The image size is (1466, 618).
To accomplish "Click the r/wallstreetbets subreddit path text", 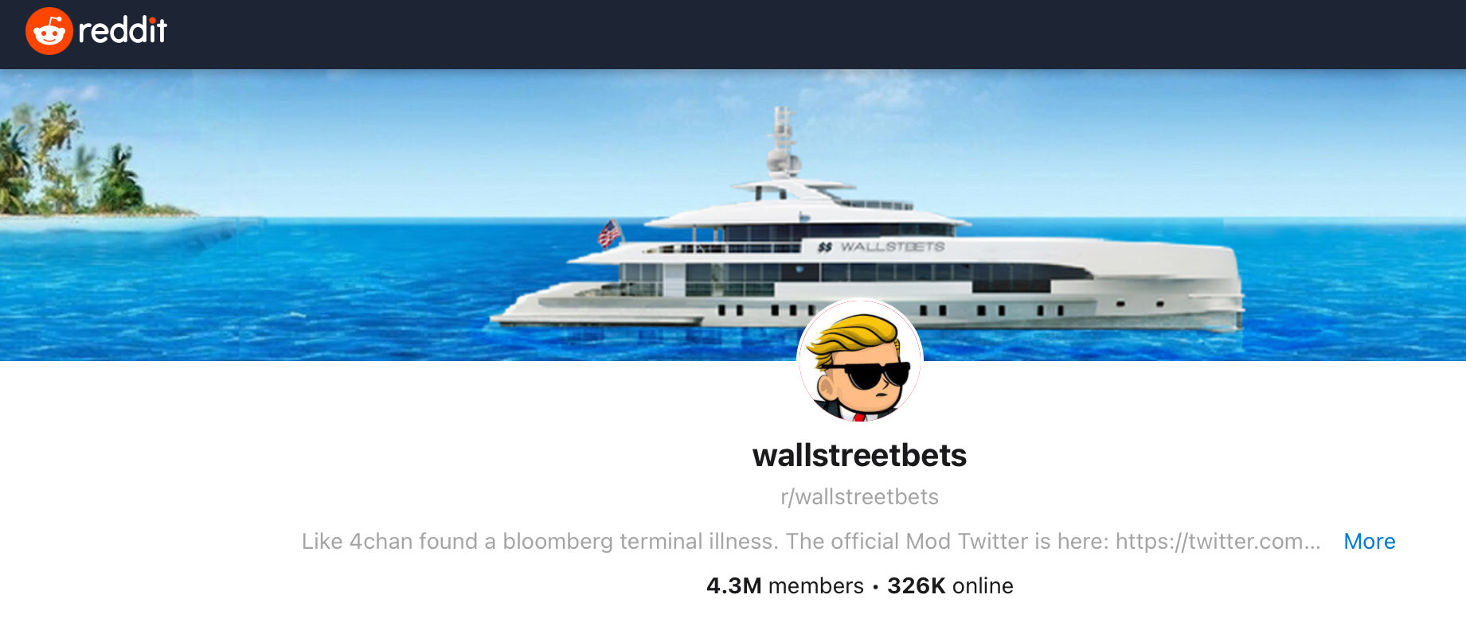I will pos(859,497).
